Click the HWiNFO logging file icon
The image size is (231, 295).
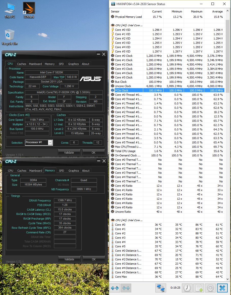coord(199,288)
